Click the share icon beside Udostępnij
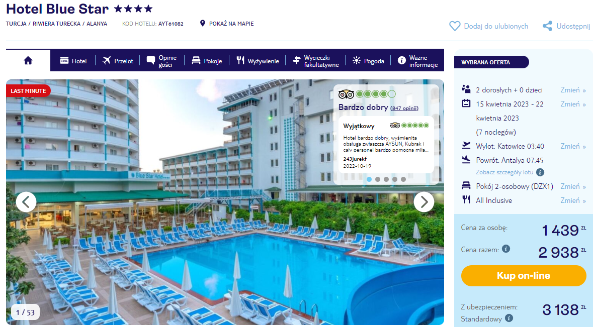The width and height of the screenshot is (593, 327). tap(547, 26)
